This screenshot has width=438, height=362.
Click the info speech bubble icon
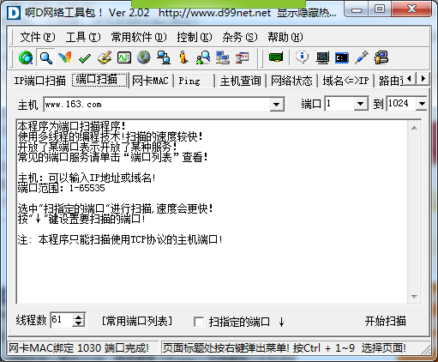[x=302, y=57]
